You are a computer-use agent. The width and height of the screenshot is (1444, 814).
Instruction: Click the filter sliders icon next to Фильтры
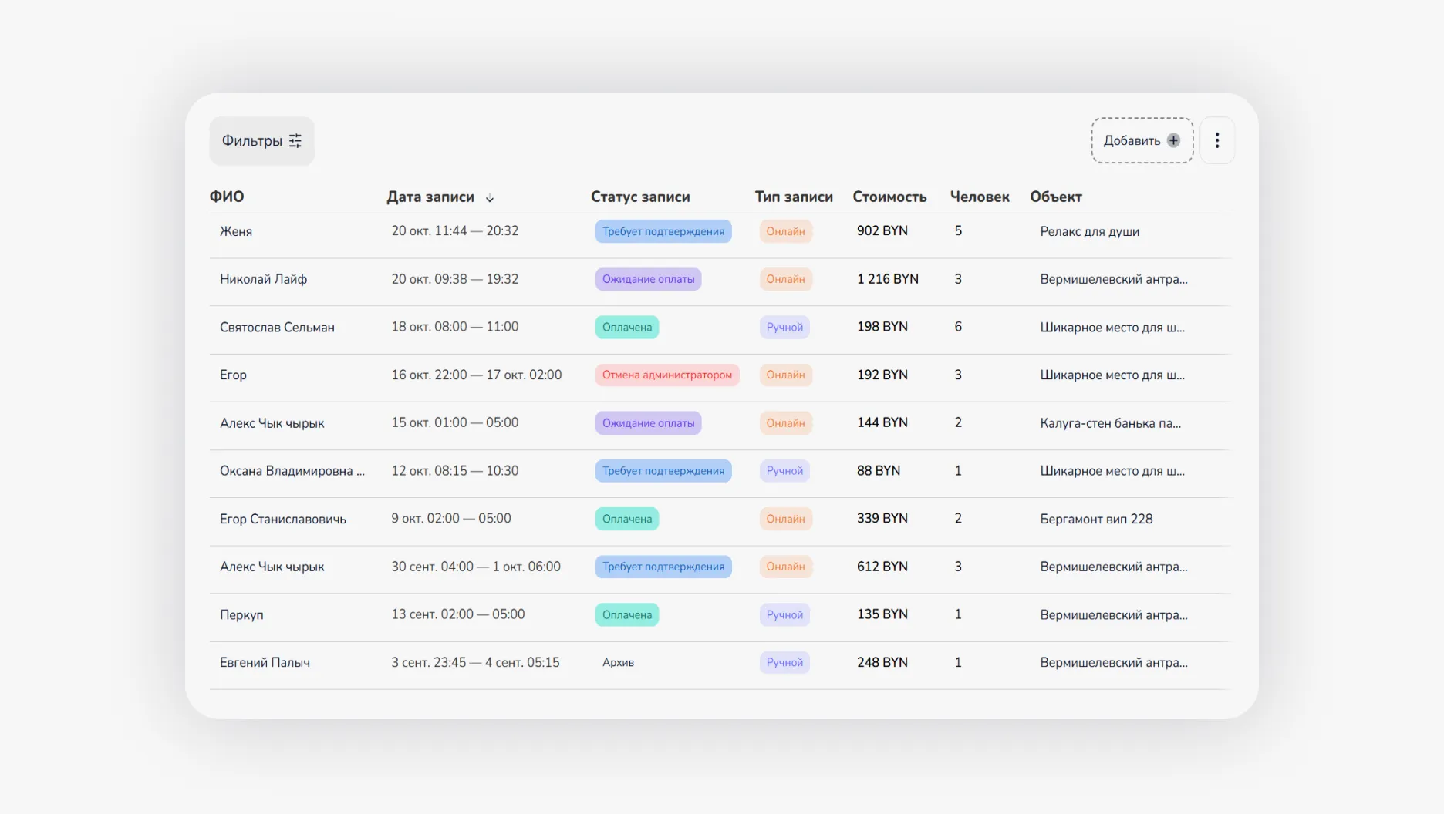click(295, 141)
